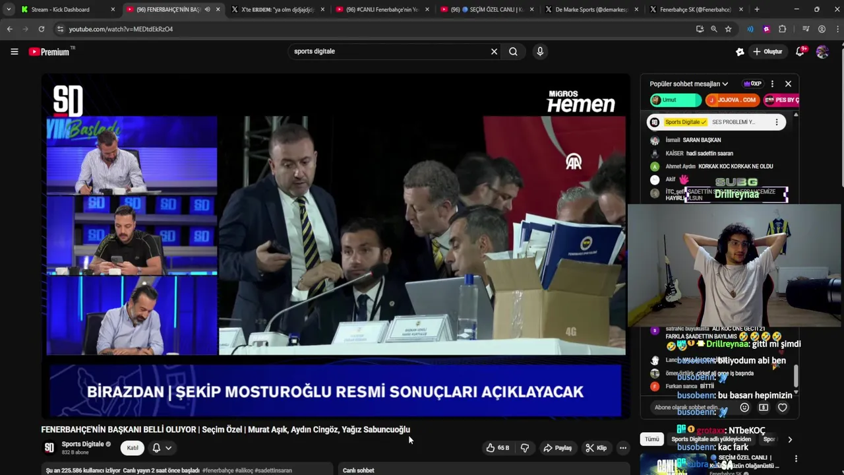Open Oluştur create menu

click(x=768, y=51)
